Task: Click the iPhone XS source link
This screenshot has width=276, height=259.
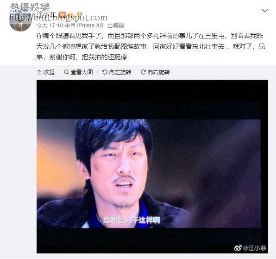Action: click(x=90, y=25)
